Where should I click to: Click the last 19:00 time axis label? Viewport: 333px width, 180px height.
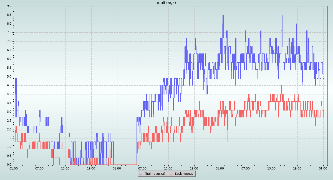point(297,168)
